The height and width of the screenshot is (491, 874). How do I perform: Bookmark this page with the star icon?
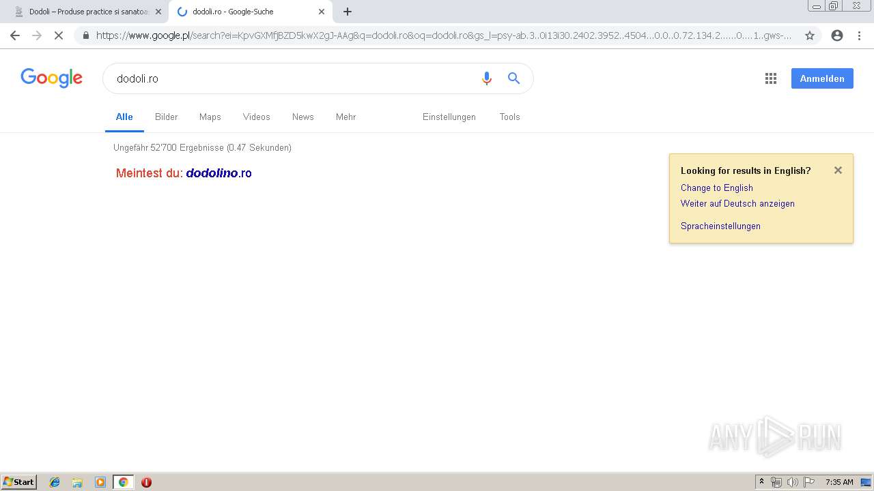click(x=810, y=35)
